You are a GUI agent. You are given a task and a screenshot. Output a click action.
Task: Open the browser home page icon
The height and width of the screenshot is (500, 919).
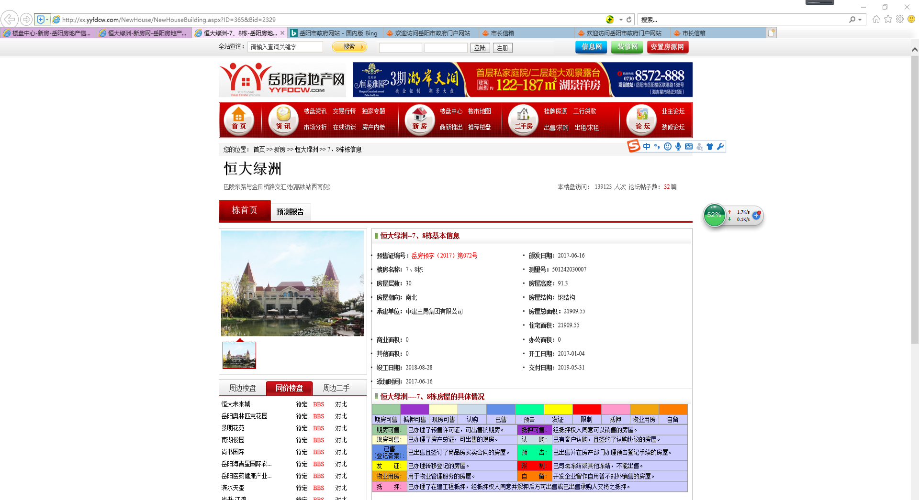[876, 19]
